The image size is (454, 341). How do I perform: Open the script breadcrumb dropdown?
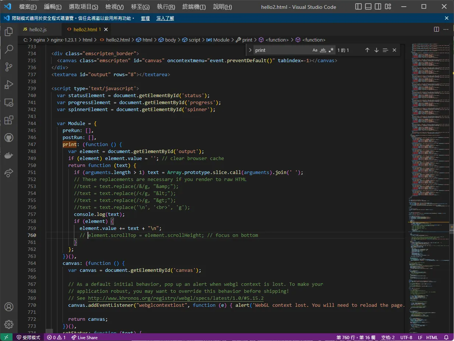pyautogui.click(x=191, y=40)
